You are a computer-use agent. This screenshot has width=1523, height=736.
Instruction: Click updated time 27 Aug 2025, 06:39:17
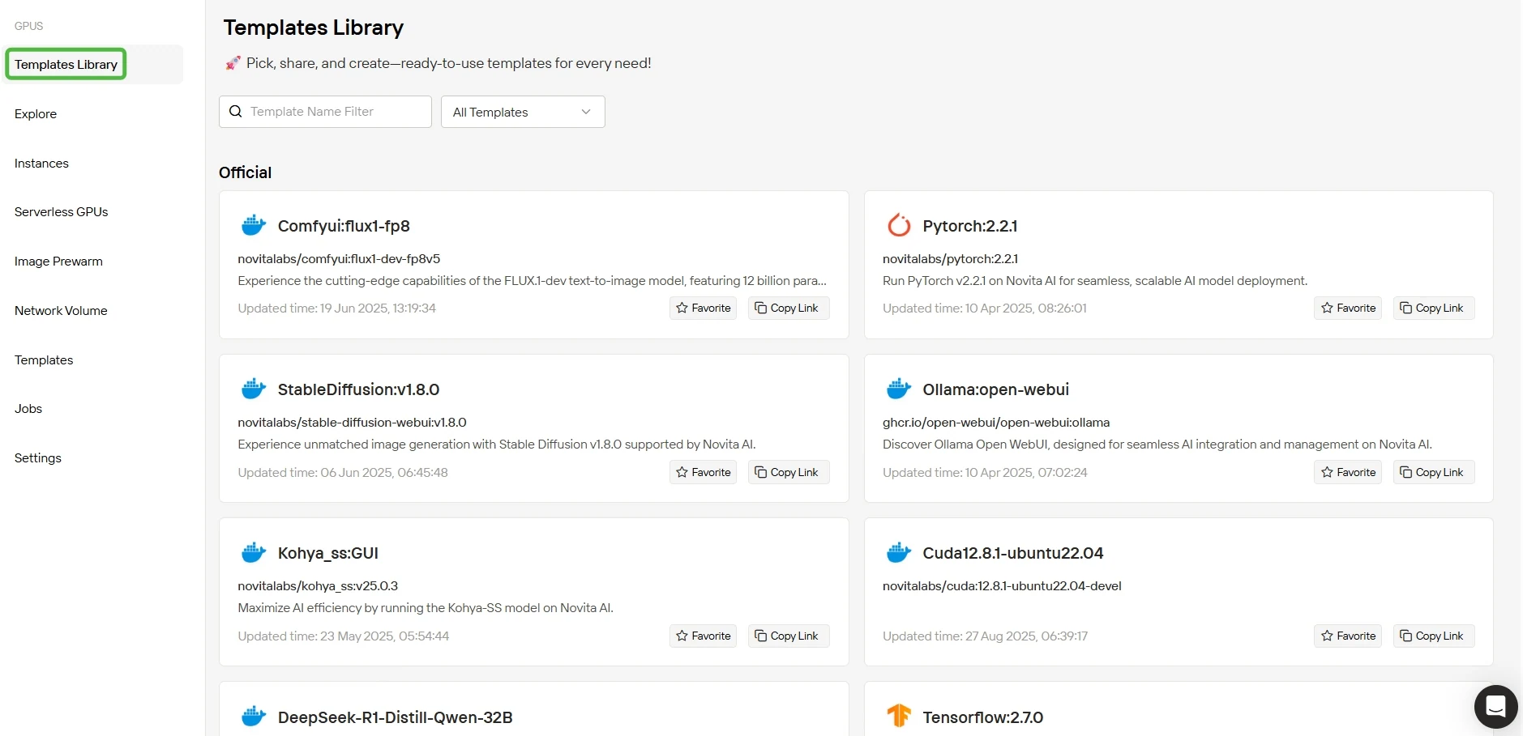tap(986, 636)
